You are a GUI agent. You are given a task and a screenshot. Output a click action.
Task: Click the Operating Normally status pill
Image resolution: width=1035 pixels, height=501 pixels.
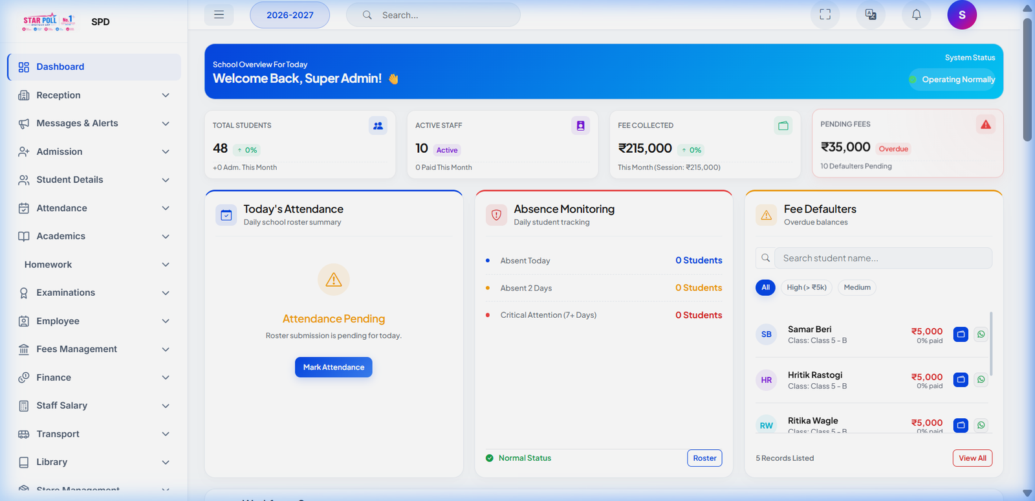[x=952, y=80]
